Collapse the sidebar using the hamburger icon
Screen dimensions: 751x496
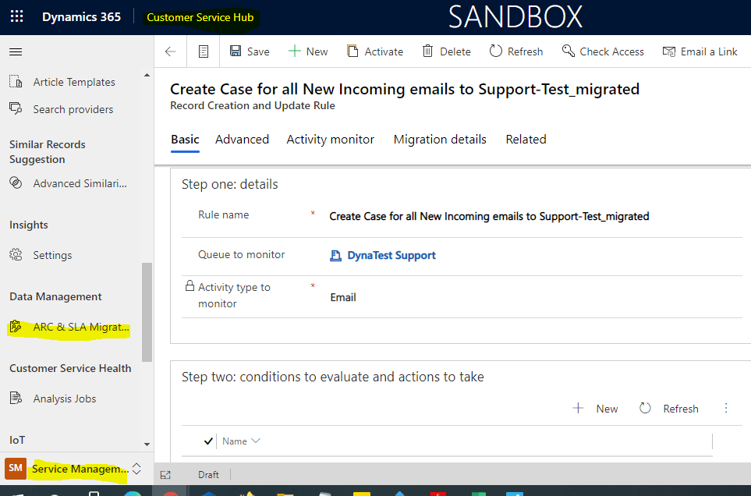[x=16, y=52]
